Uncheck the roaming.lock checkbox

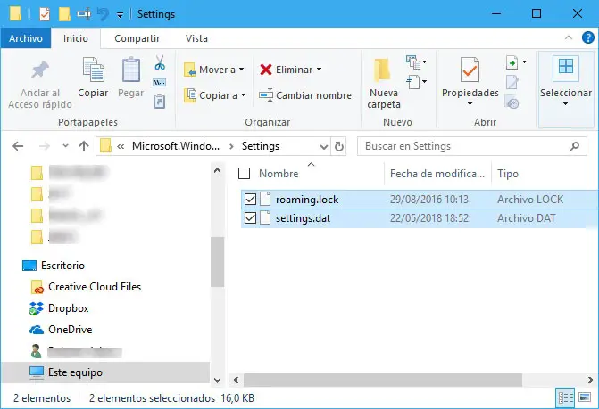click(250, 199)
